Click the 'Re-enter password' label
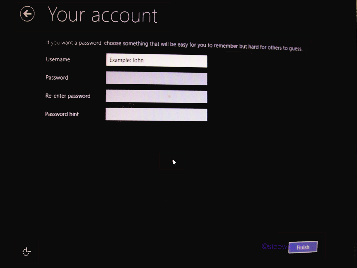The height and width of the screenshot is (268, 357). (x=68, y=96)
